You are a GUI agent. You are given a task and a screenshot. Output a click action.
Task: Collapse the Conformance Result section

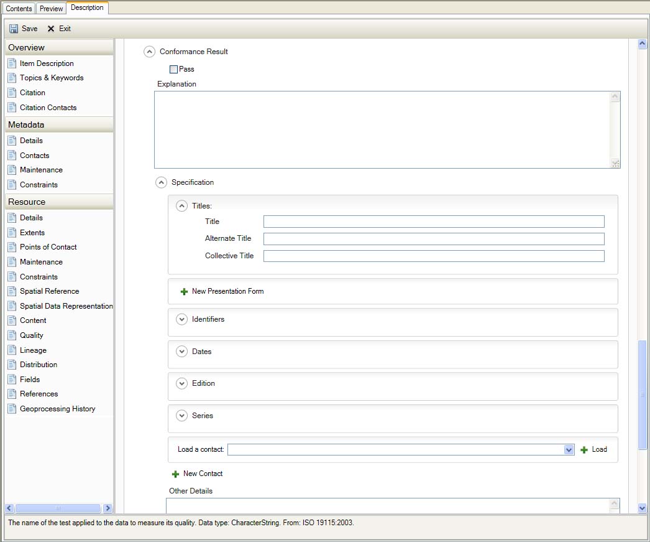pos(149,52)
